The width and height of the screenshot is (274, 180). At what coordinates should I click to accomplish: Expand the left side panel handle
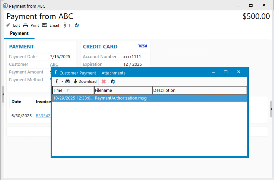click(x=3, y=90)
